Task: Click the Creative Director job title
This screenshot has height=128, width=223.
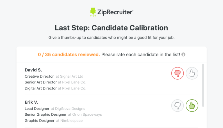Action: click(40, 76)
